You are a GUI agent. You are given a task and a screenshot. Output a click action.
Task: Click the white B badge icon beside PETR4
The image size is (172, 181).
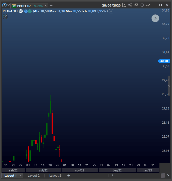(x=21, y=11)
